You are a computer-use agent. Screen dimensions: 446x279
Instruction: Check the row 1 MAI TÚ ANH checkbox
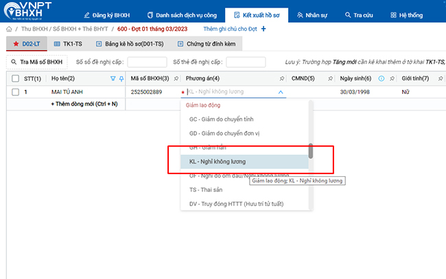tap(15, 92)
